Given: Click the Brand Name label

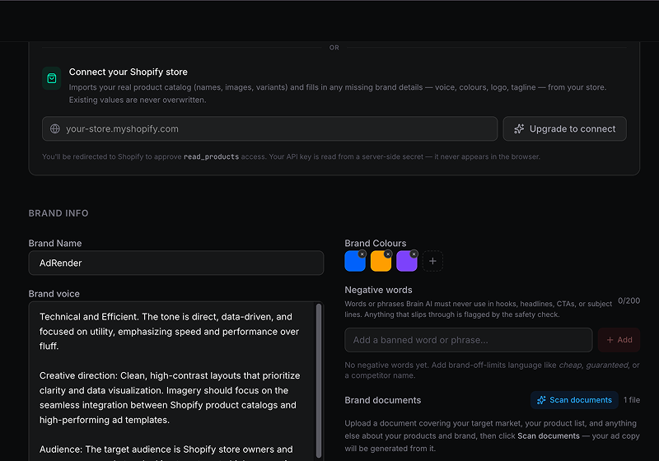Looking at the screenshot, I should (55, 244).
